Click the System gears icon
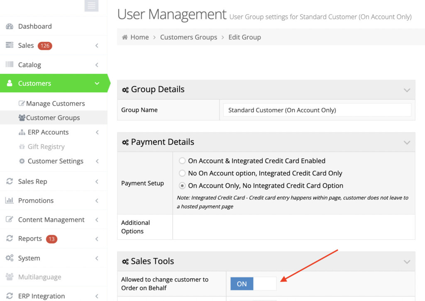This screenshot has width=425, height=301. [10, 258]
